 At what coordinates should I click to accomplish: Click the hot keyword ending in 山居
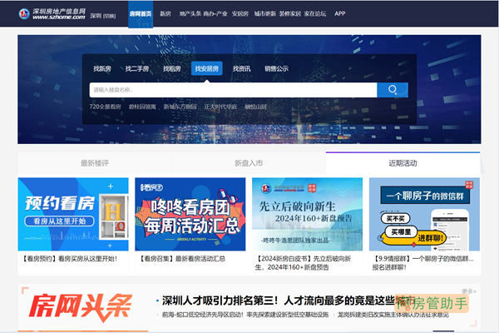[x=255, y=107]
